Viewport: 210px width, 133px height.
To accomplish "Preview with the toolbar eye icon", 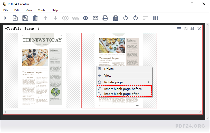I will (x=85, y=18).
